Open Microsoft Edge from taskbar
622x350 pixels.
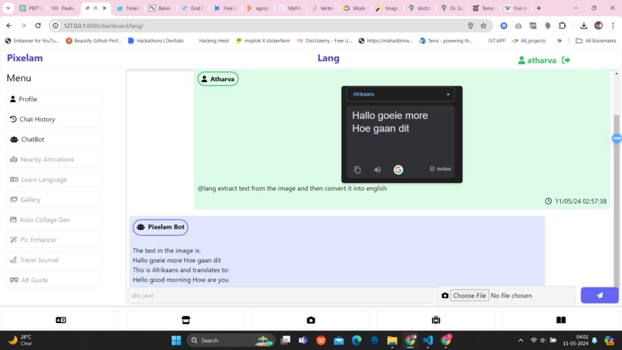[x=357, y=341]
